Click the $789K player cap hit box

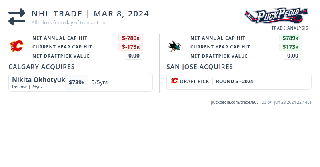(x=76, y=82)
